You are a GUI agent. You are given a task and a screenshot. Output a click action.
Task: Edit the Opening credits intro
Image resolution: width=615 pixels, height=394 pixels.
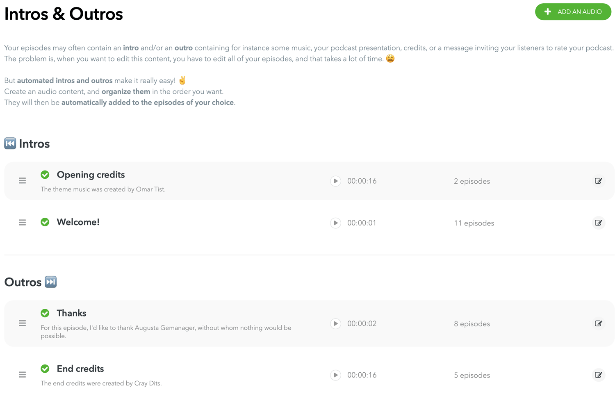599,180
